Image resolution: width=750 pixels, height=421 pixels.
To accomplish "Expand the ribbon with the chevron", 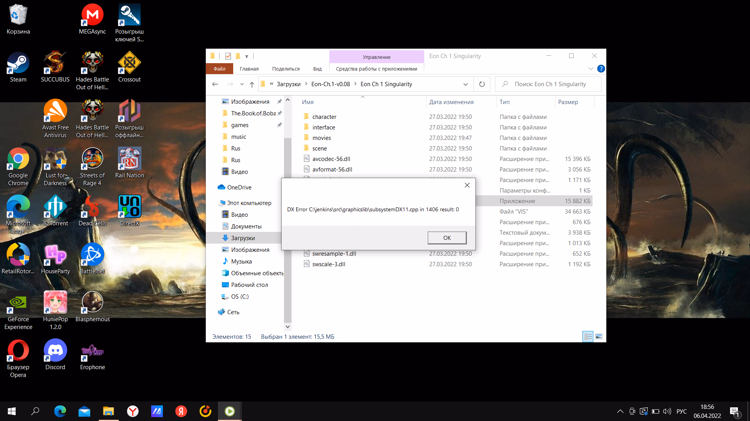I will click(x=591, y=69).
